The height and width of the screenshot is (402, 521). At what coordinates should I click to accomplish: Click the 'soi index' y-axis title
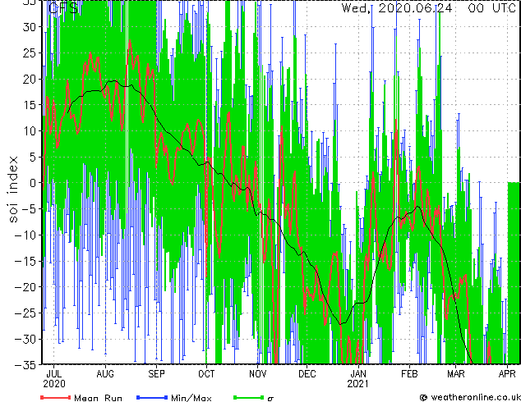click(12, 189)
